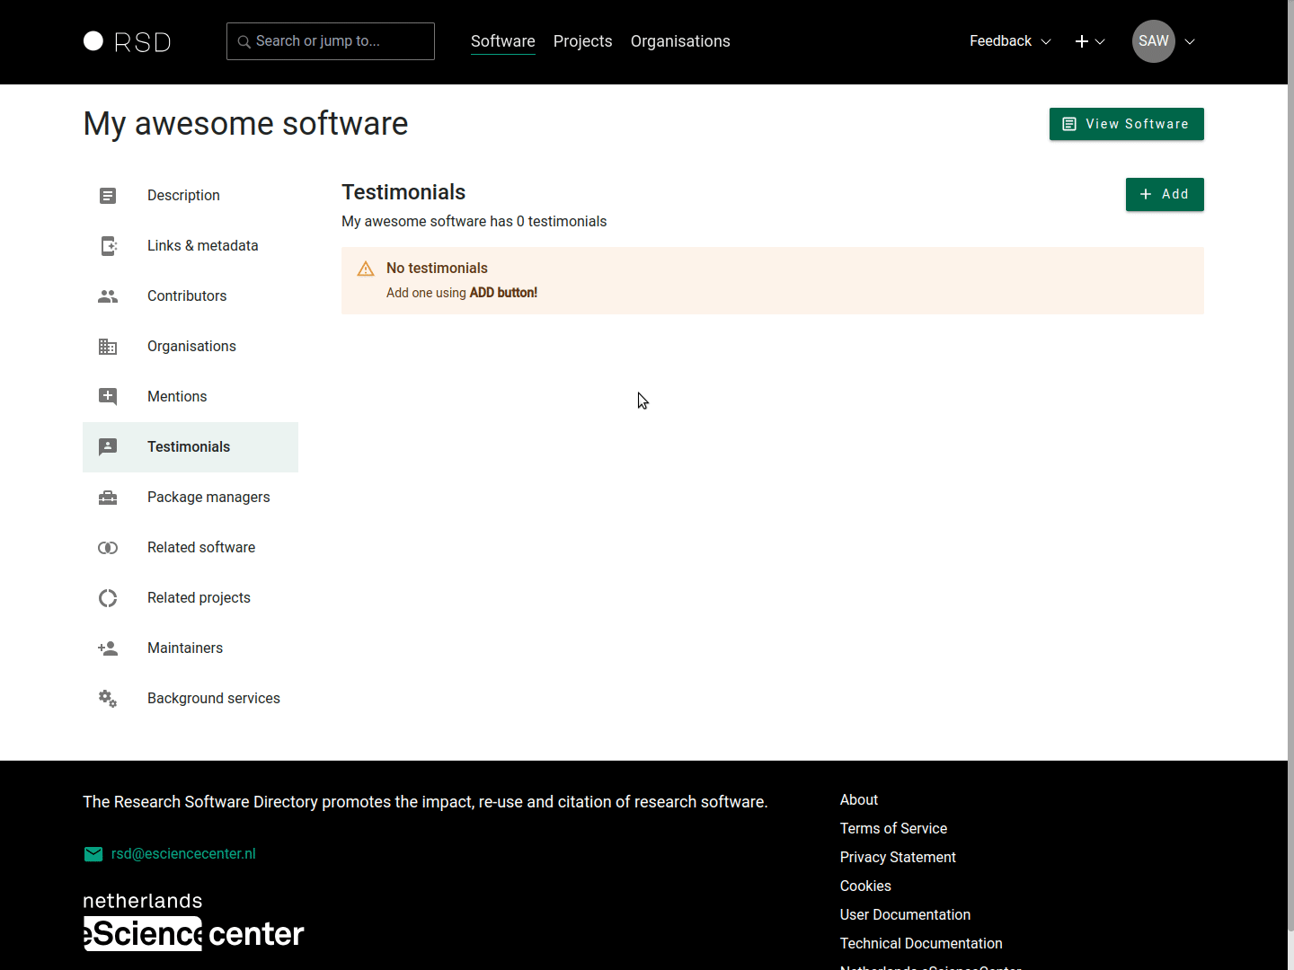Select the Related software icon
This screenshot has width=1294, height=970.
click(x=108, y=548)
